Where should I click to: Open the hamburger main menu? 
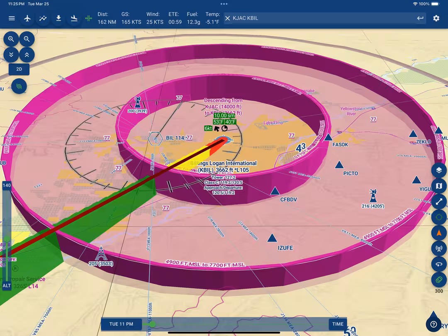(12, 18)
